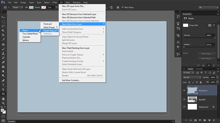The width and height of the screenshot is (220, 123).
Task: Select the Move tool
Action: point(3,17)
